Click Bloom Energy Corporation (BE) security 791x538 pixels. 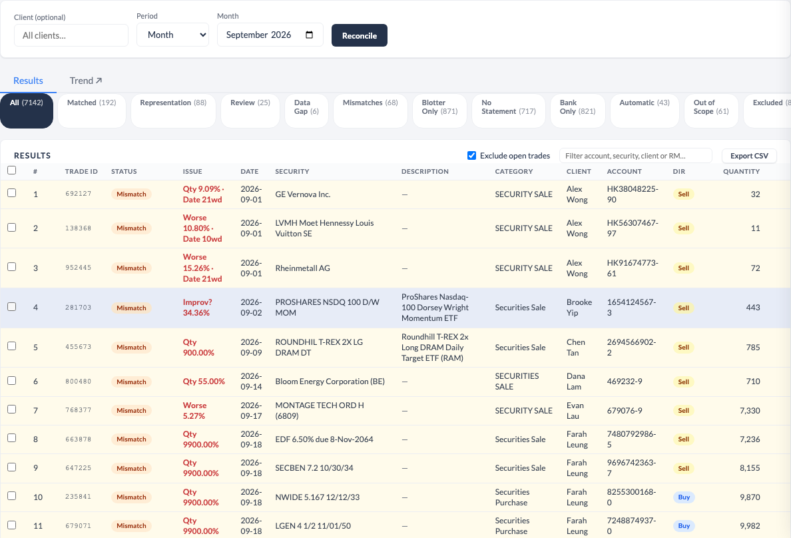[x=330, y=382]
